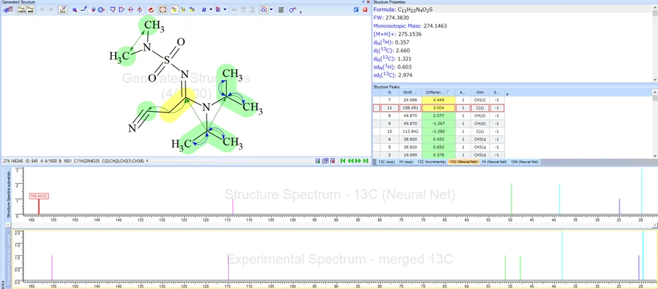Click the red 158.45(S) peak label

[x=39, y=195]
